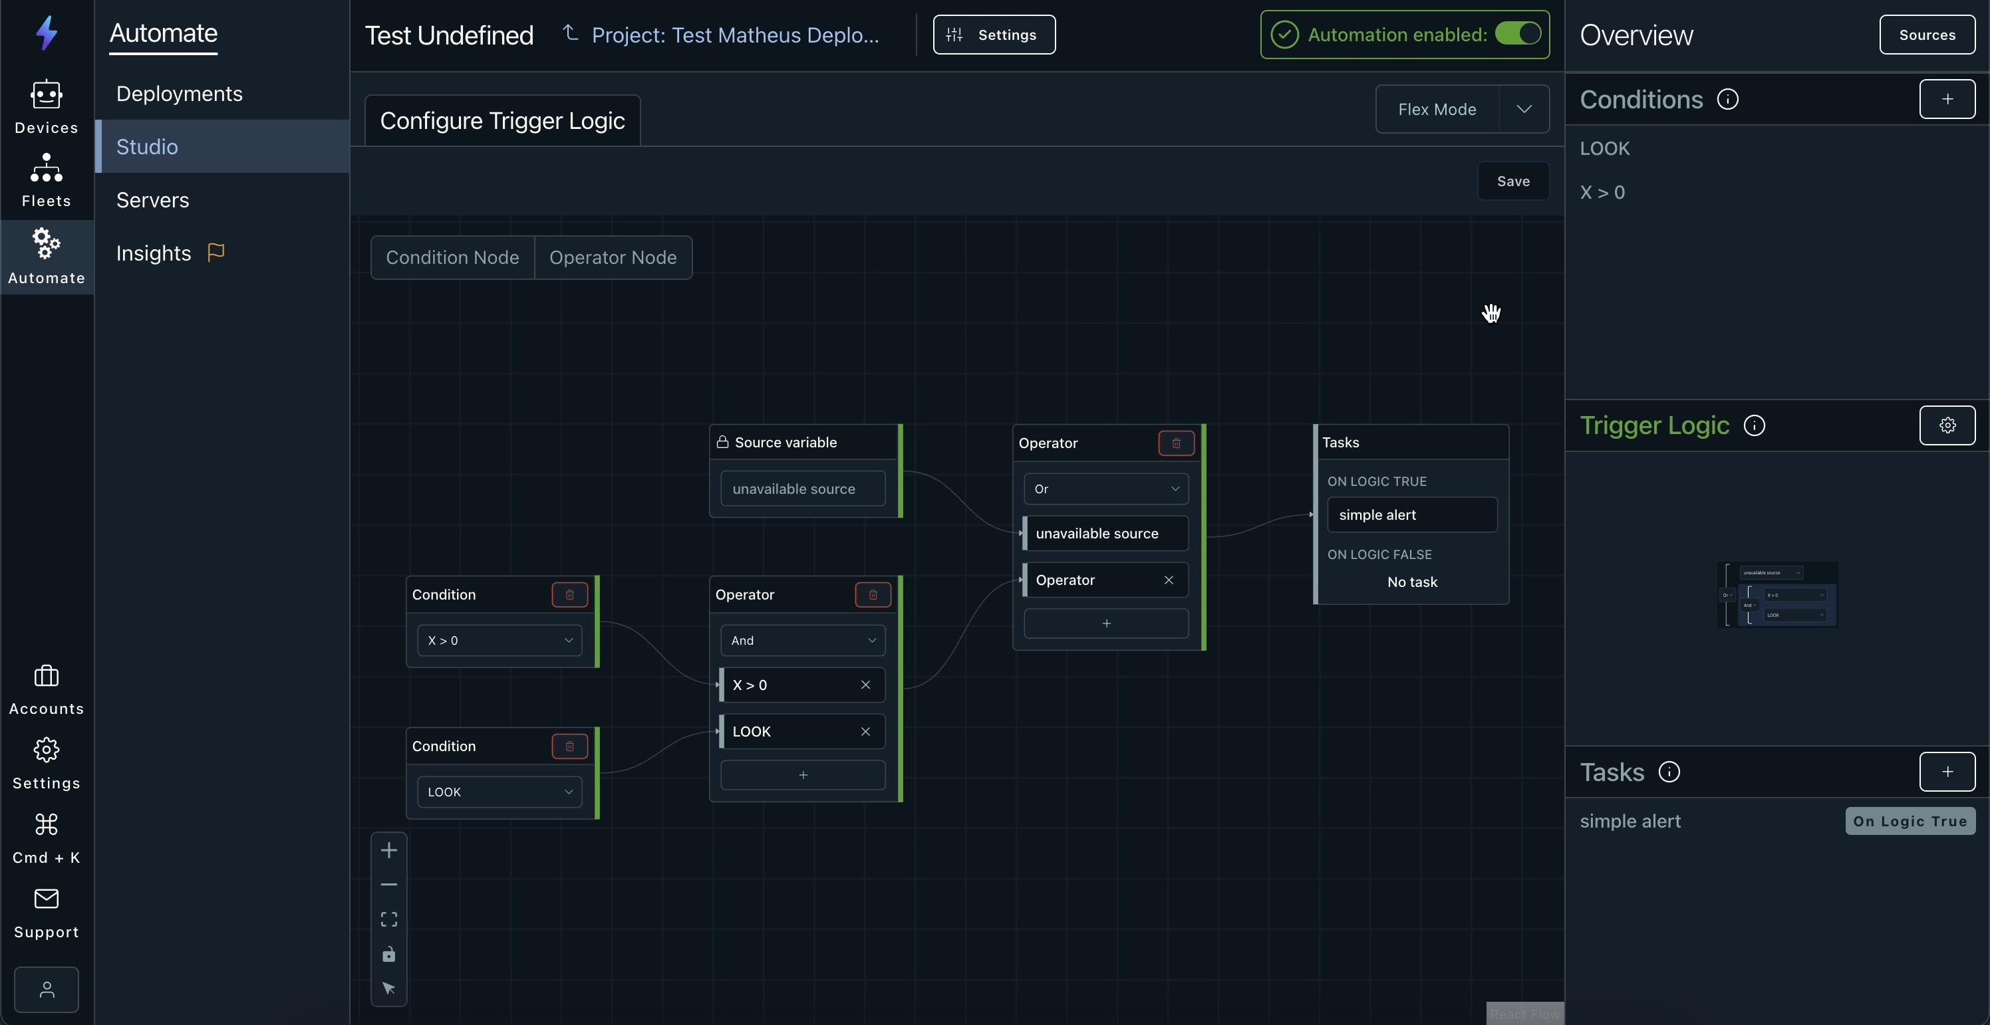Toggle canvas interactivity lock
The image size is (1990, 1025).
click(388, 955)
